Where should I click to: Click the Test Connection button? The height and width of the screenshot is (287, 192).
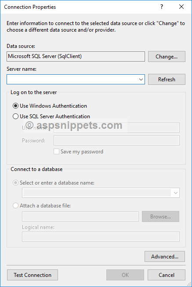(x=33, y=275)
